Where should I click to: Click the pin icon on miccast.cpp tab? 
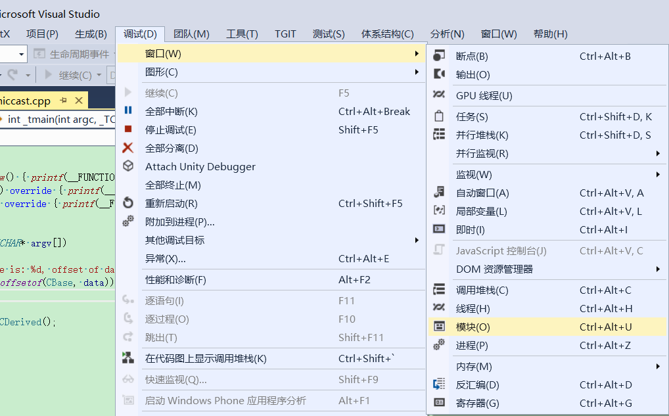(x=64, y=101)
